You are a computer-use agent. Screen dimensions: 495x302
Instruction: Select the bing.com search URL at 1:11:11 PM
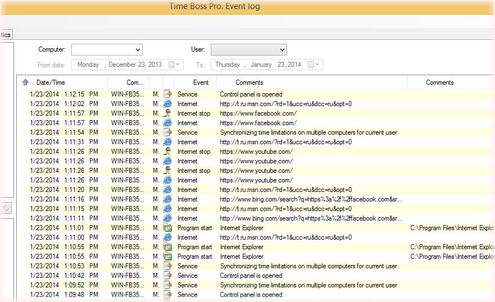311,218
